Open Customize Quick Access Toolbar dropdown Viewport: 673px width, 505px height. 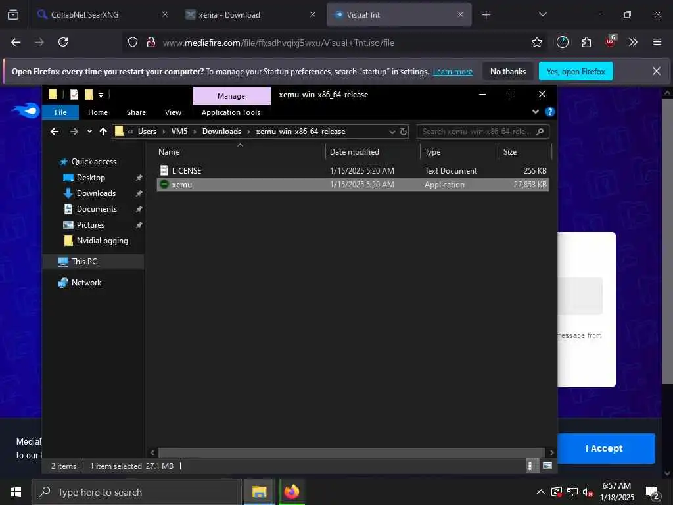pyautogui.click(x=101, y=95)
